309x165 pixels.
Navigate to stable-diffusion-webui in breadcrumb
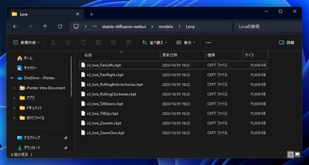[124, 27]
